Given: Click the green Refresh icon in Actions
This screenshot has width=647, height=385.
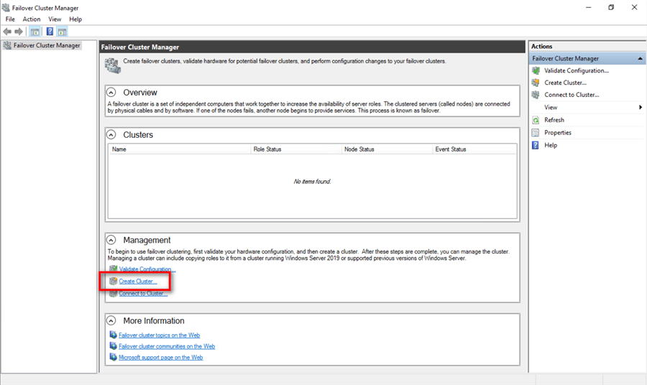Looking at the screenshot, I should click(536, 120).
